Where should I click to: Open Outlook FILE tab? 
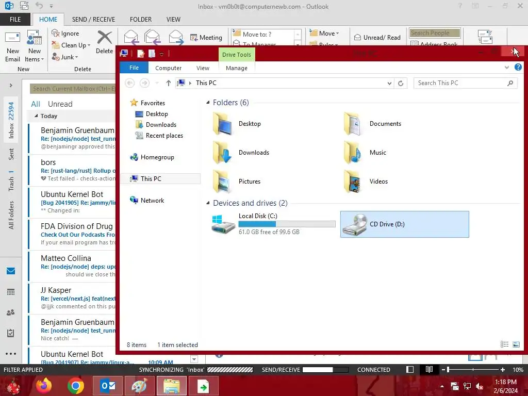(15, 20)
